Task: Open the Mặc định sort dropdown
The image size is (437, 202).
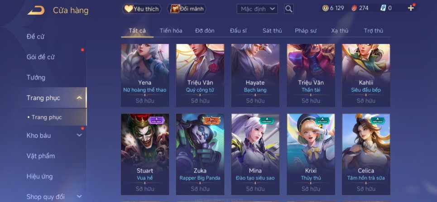Action: pos(257,9)
